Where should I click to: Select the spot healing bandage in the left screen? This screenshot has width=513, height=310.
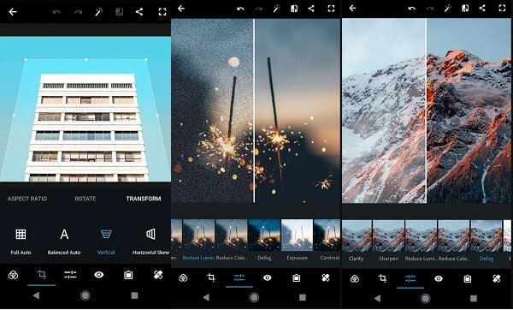(x=158, y=275)
